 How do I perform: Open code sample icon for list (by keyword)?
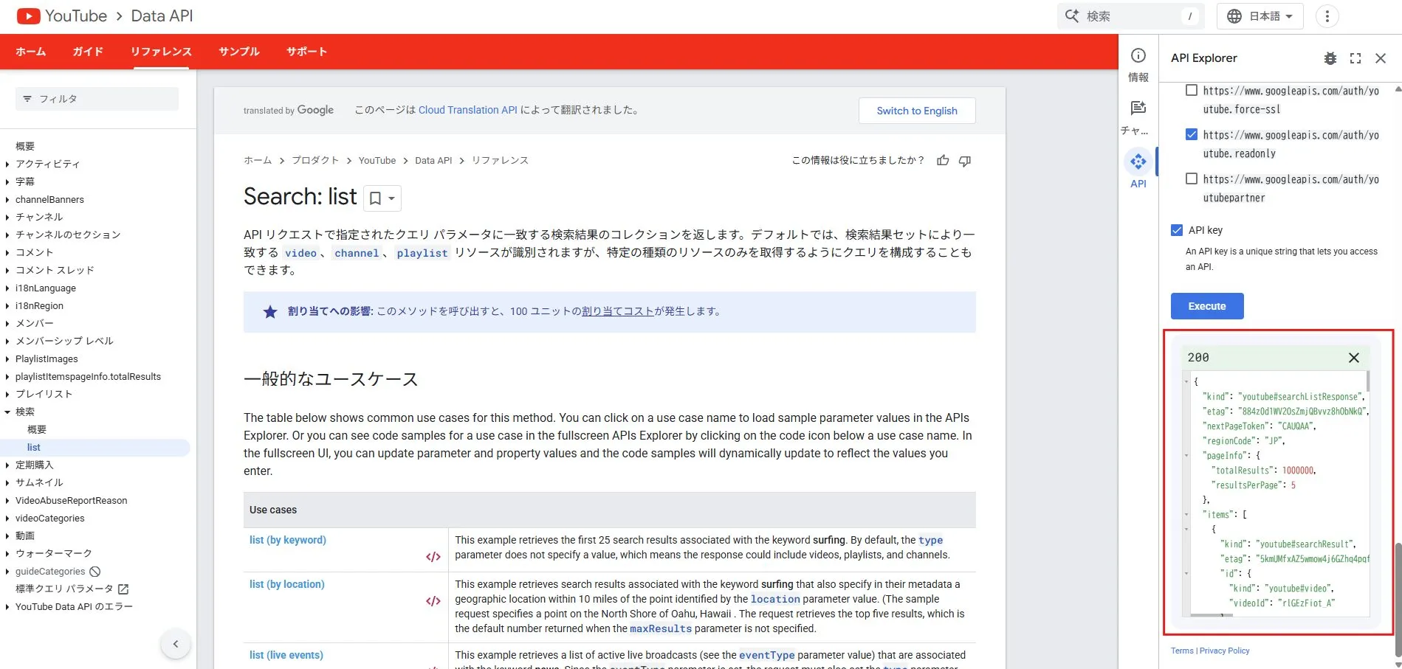pos(433,557)
